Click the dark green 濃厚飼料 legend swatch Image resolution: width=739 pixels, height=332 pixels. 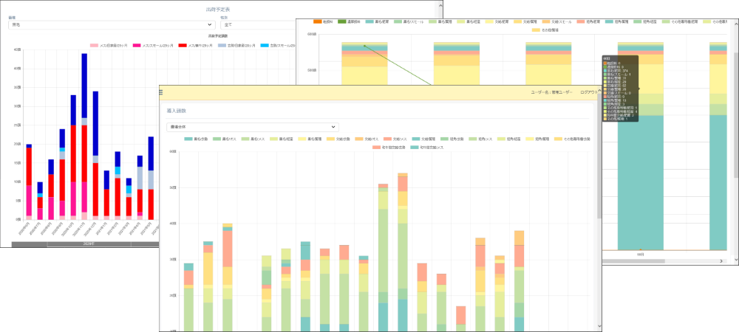tap(343, 21)
